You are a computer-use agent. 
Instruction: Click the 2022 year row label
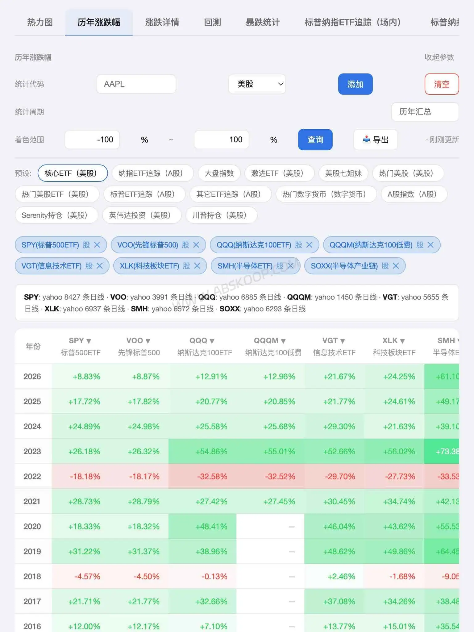click(x=32, y=476)
